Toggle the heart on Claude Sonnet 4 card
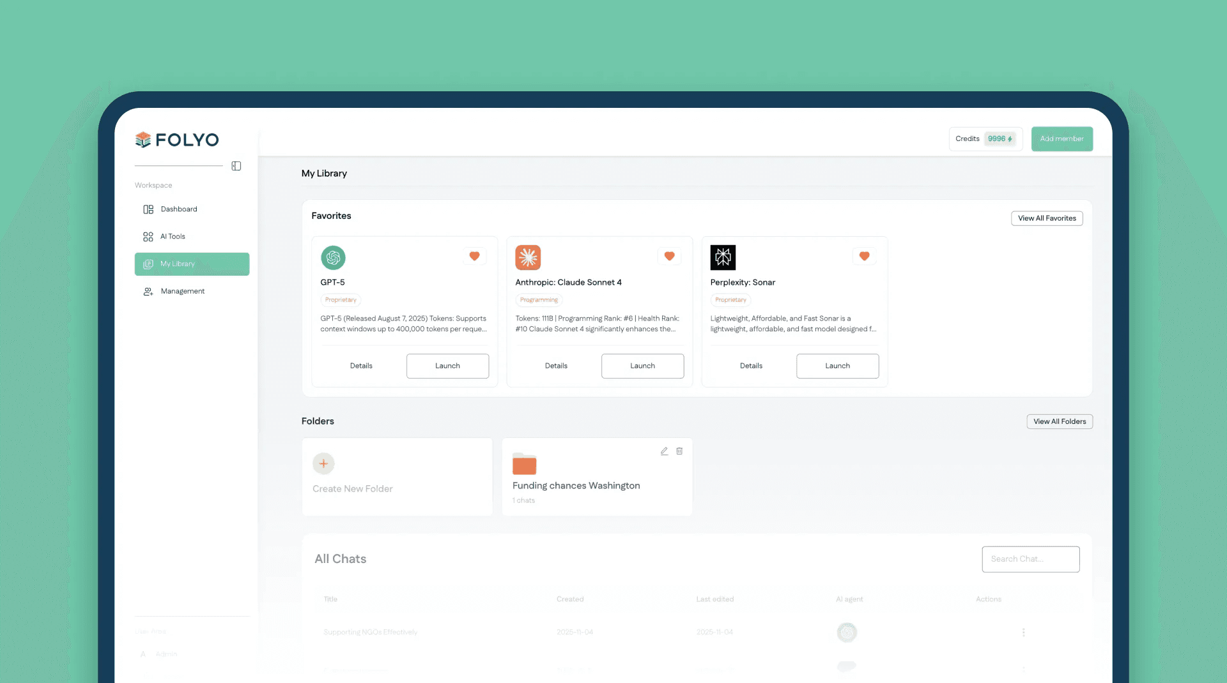 669,256
